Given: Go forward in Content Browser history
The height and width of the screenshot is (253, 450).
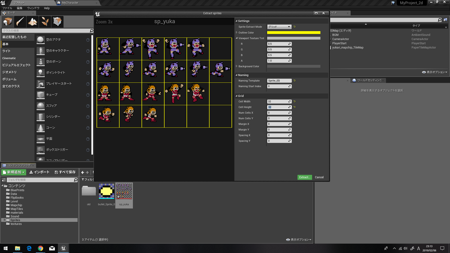Looking at the screenshot, I should click(87, 172).
